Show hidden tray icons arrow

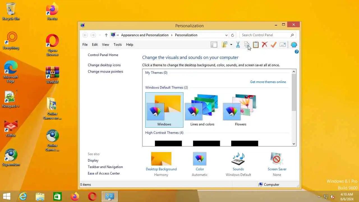[319, 197]
